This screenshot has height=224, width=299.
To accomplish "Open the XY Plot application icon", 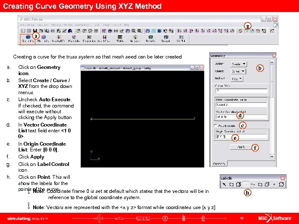I will tap(181, 39).
